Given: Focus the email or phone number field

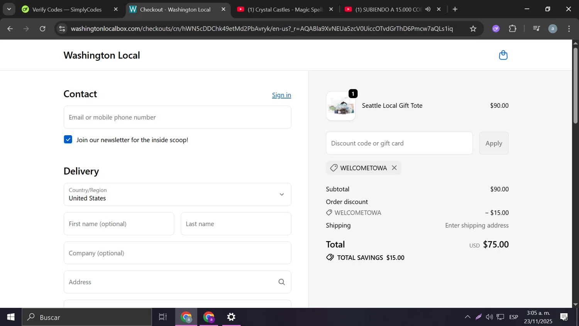Looking at the screenshot, I should pyautogui.click(x=178, y=117).
